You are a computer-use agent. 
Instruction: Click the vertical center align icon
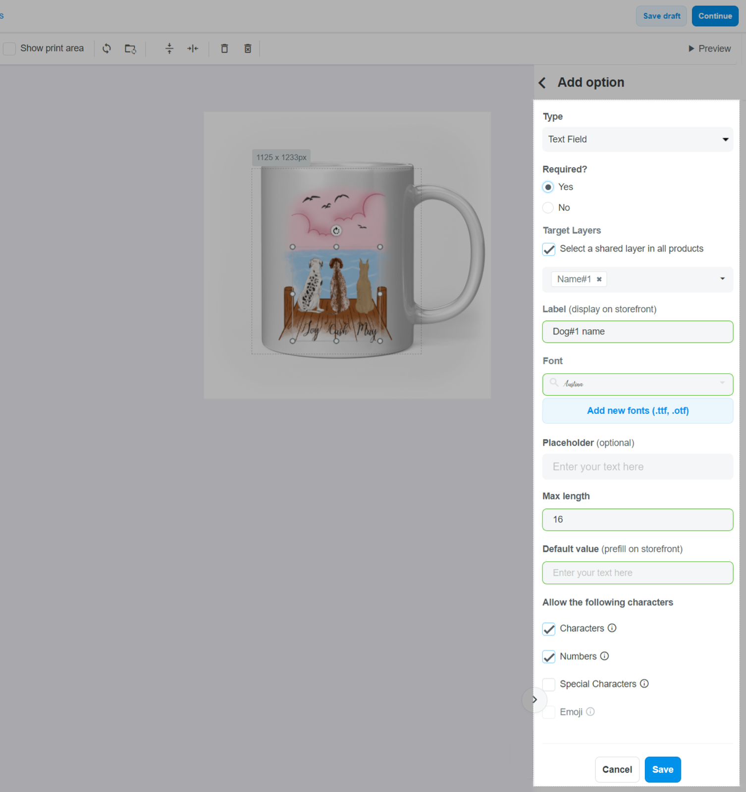[169, 49]
